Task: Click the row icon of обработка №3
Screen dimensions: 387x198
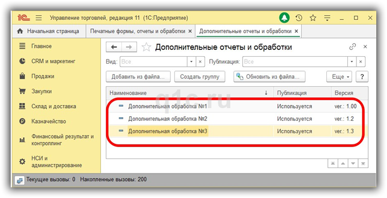Action: 121,131
